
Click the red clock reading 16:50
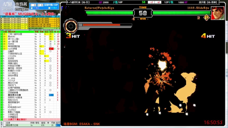point(213,123)
